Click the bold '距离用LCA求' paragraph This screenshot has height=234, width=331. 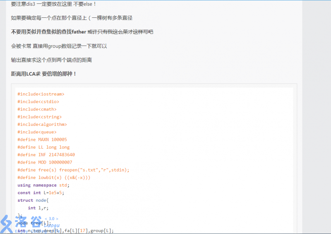tap(44, 74)
